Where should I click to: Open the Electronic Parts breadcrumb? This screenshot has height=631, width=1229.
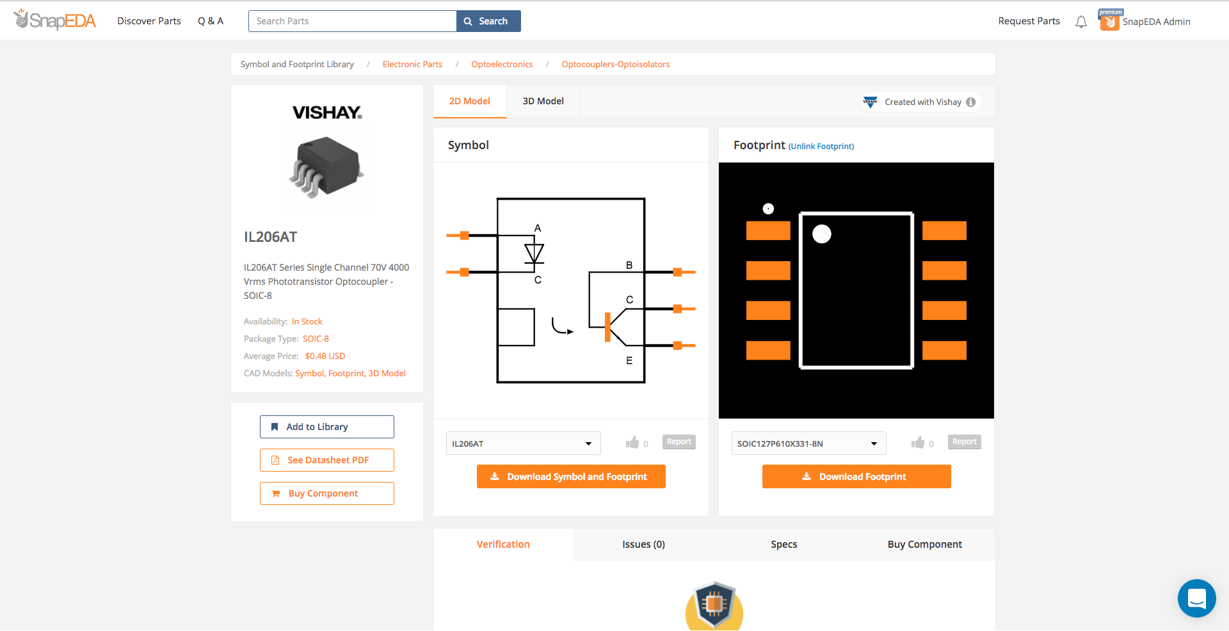pyautogui.click(x=412, y=65)
